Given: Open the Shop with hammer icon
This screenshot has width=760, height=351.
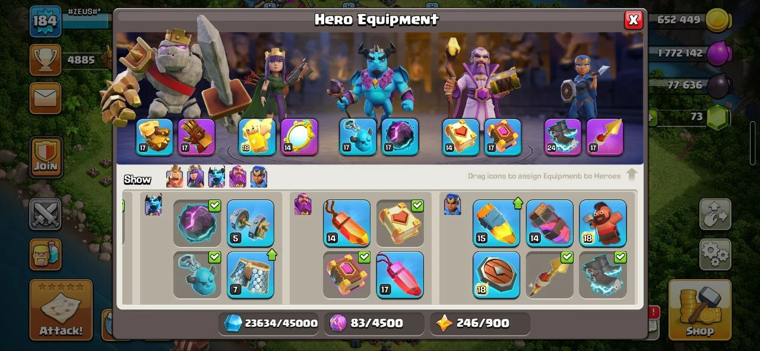Looking at the screenshot, I should click(699, 309).
